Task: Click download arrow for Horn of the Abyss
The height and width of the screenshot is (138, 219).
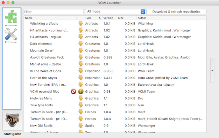Action: point(81,78)
